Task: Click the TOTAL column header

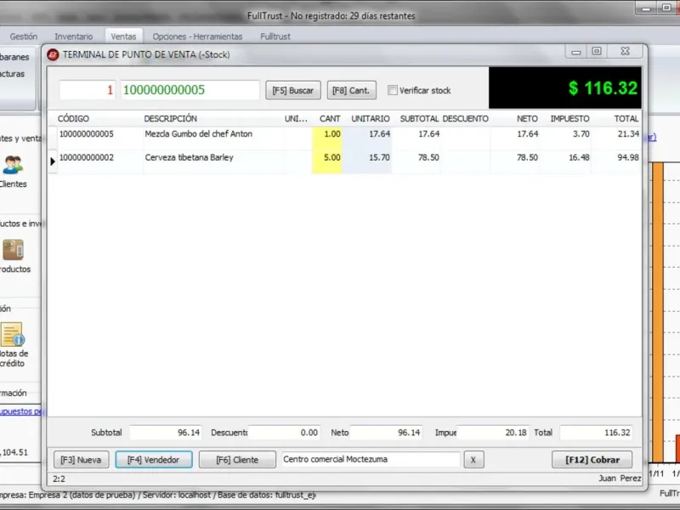Action: 626,118
